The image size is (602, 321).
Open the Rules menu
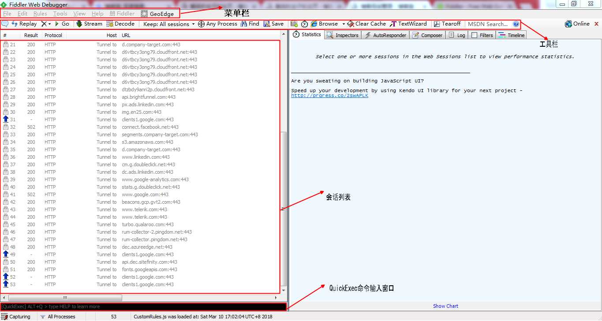tap(40, 14)
